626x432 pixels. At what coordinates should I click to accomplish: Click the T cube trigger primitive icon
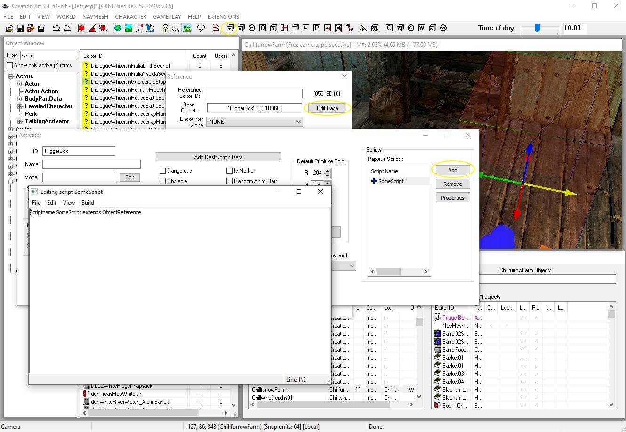click(230, 28)
